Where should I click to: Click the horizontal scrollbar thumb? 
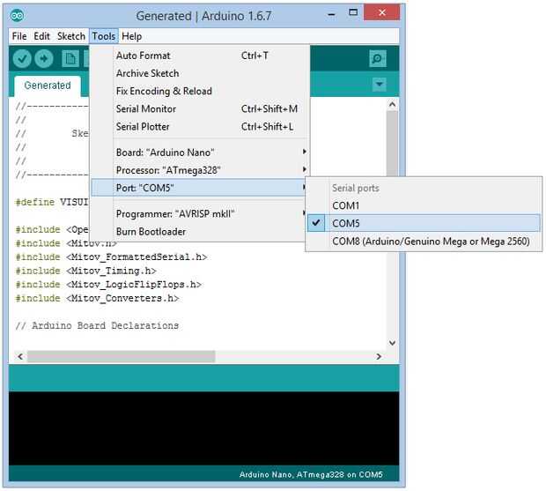pos(122,356)
